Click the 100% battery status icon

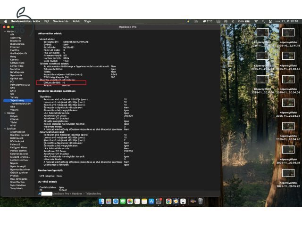[243, 21]
